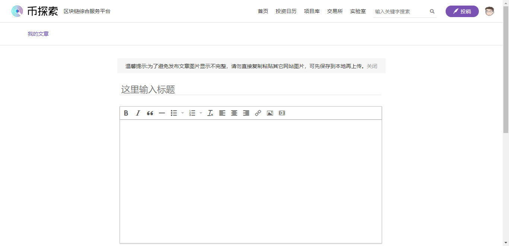The width and height of the screenshot is (509, 246).
Task: Click the purple 投稿 button
Action: point(462,11)
